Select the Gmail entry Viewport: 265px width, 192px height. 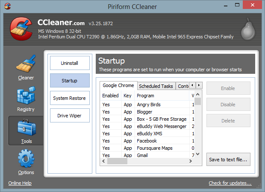coord(147,155)
